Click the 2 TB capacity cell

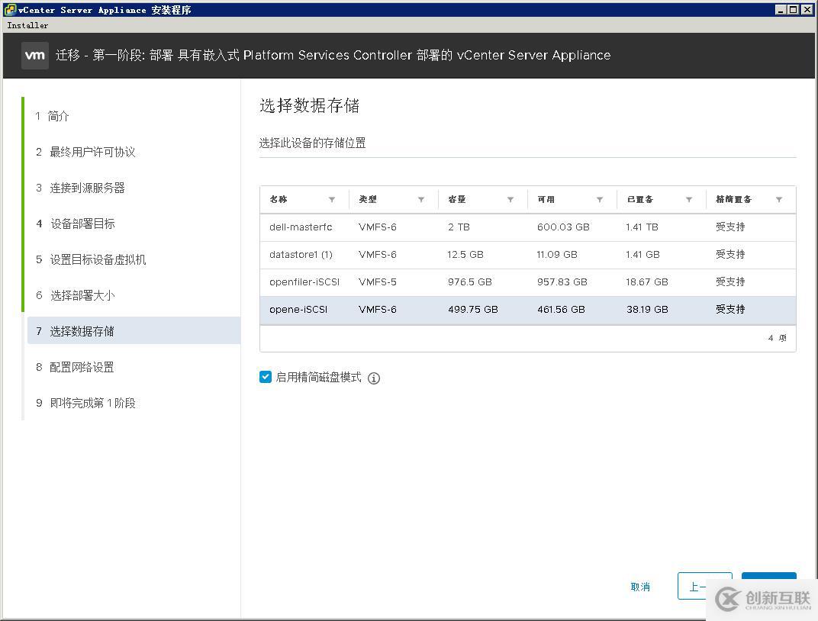tap(459, 227)
